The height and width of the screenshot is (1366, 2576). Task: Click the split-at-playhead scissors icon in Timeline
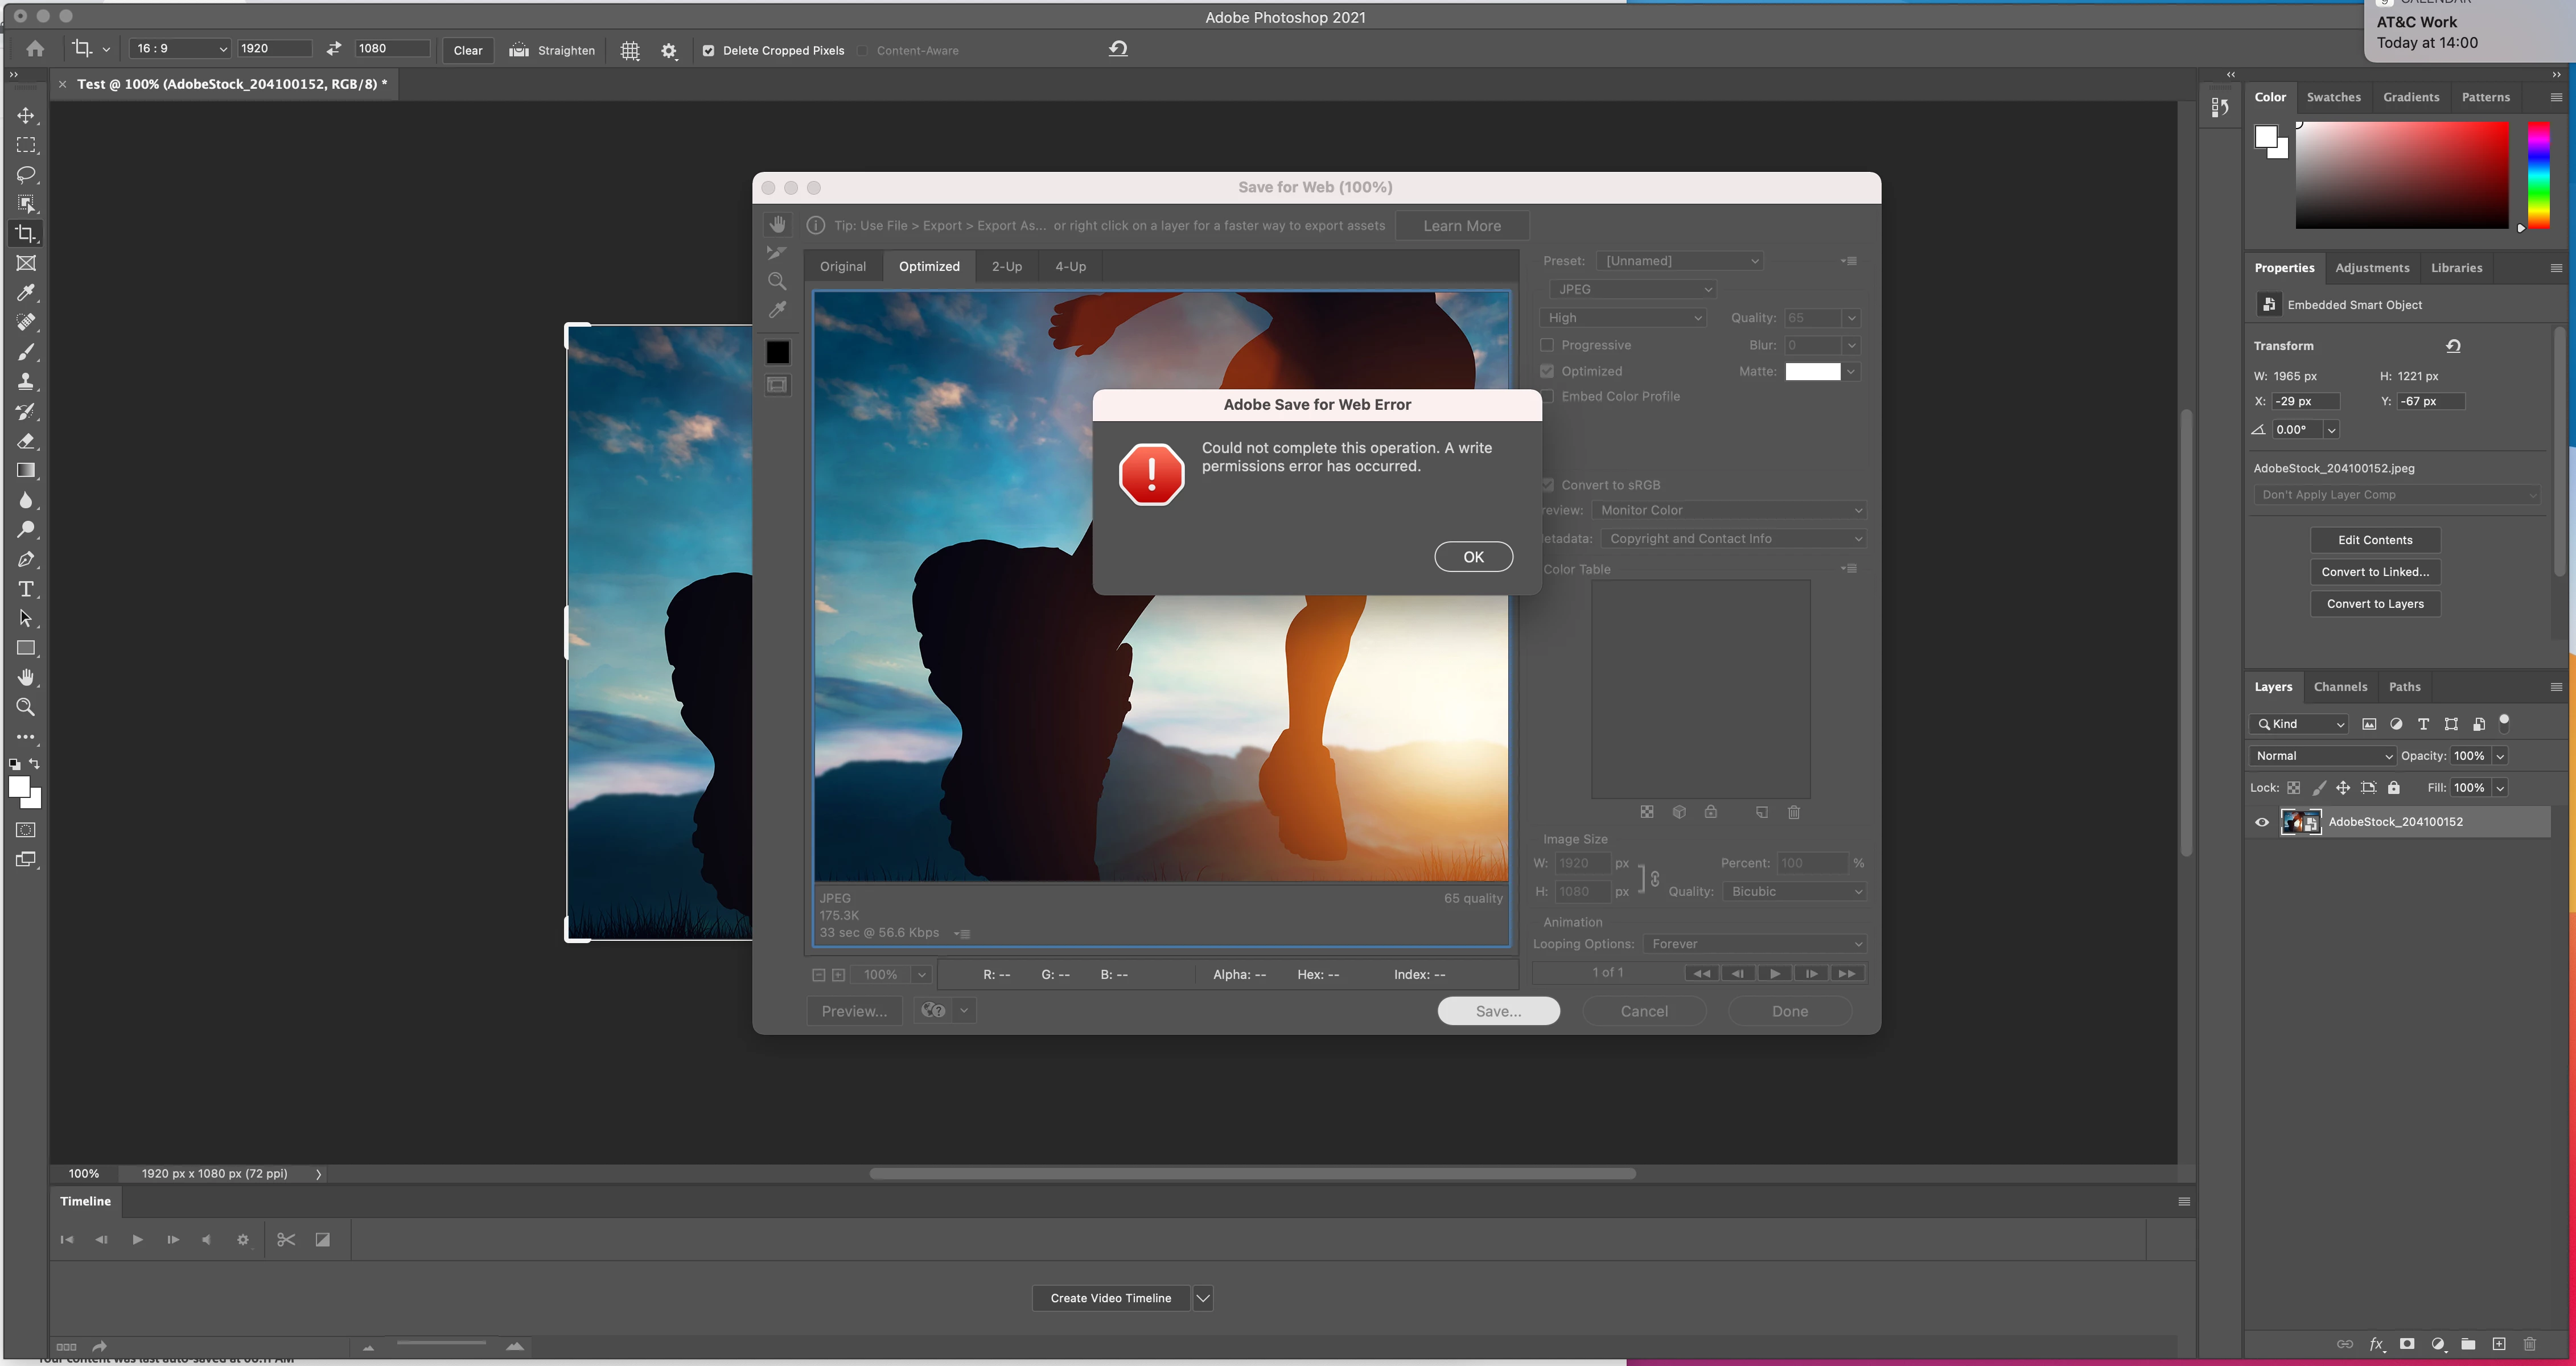pos(286,1240)
